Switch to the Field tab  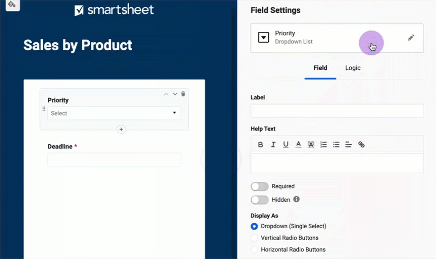(320, 68)
